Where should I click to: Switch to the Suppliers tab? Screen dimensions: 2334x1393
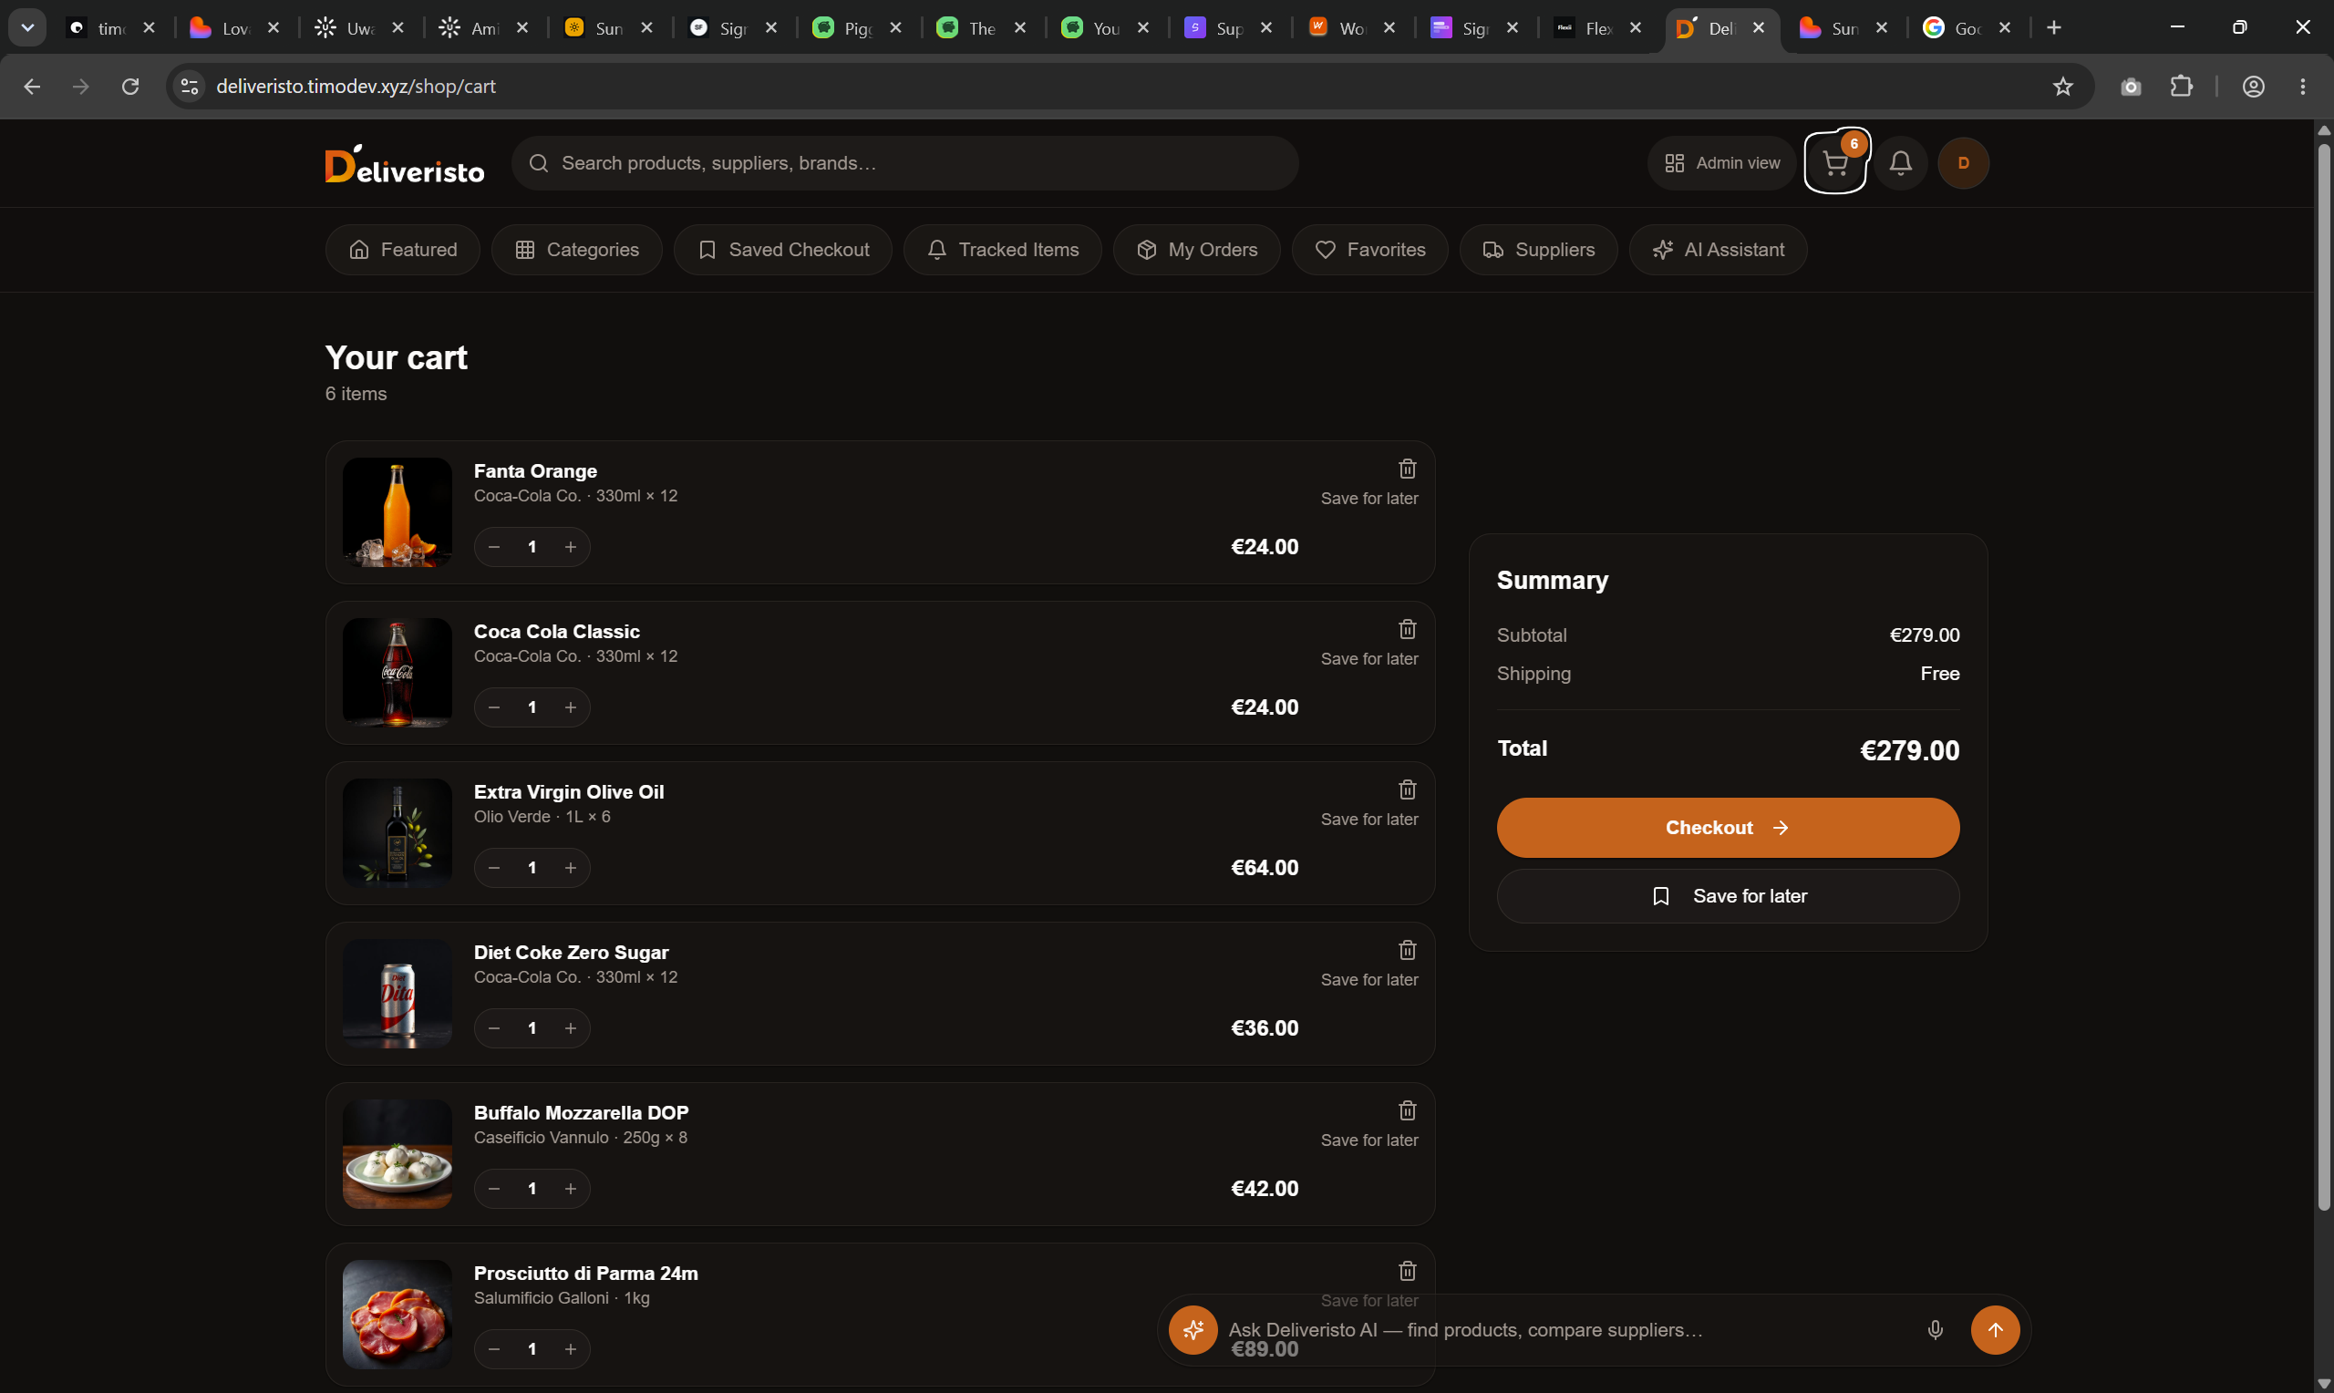(x=1538, y=250)
